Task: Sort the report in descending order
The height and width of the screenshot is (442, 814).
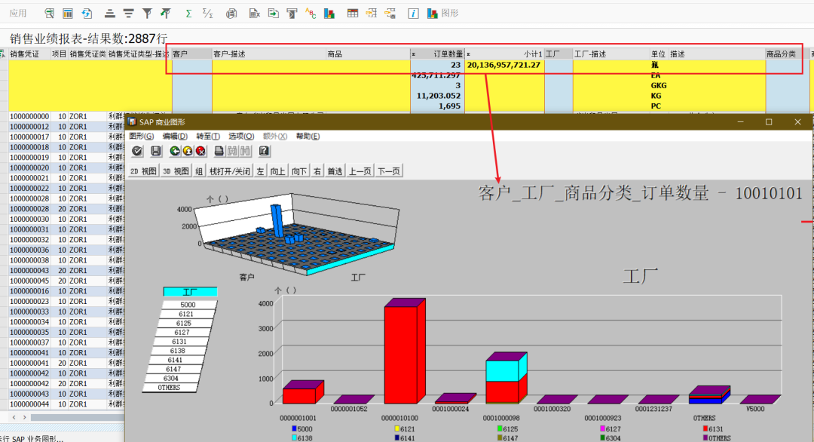Action: (128, 14)
